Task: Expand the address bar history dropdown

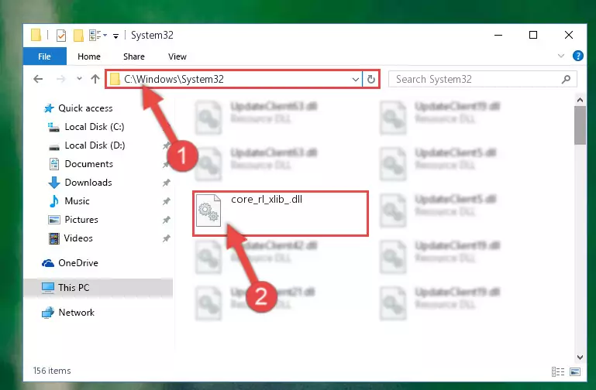Action: click(356, 79)
